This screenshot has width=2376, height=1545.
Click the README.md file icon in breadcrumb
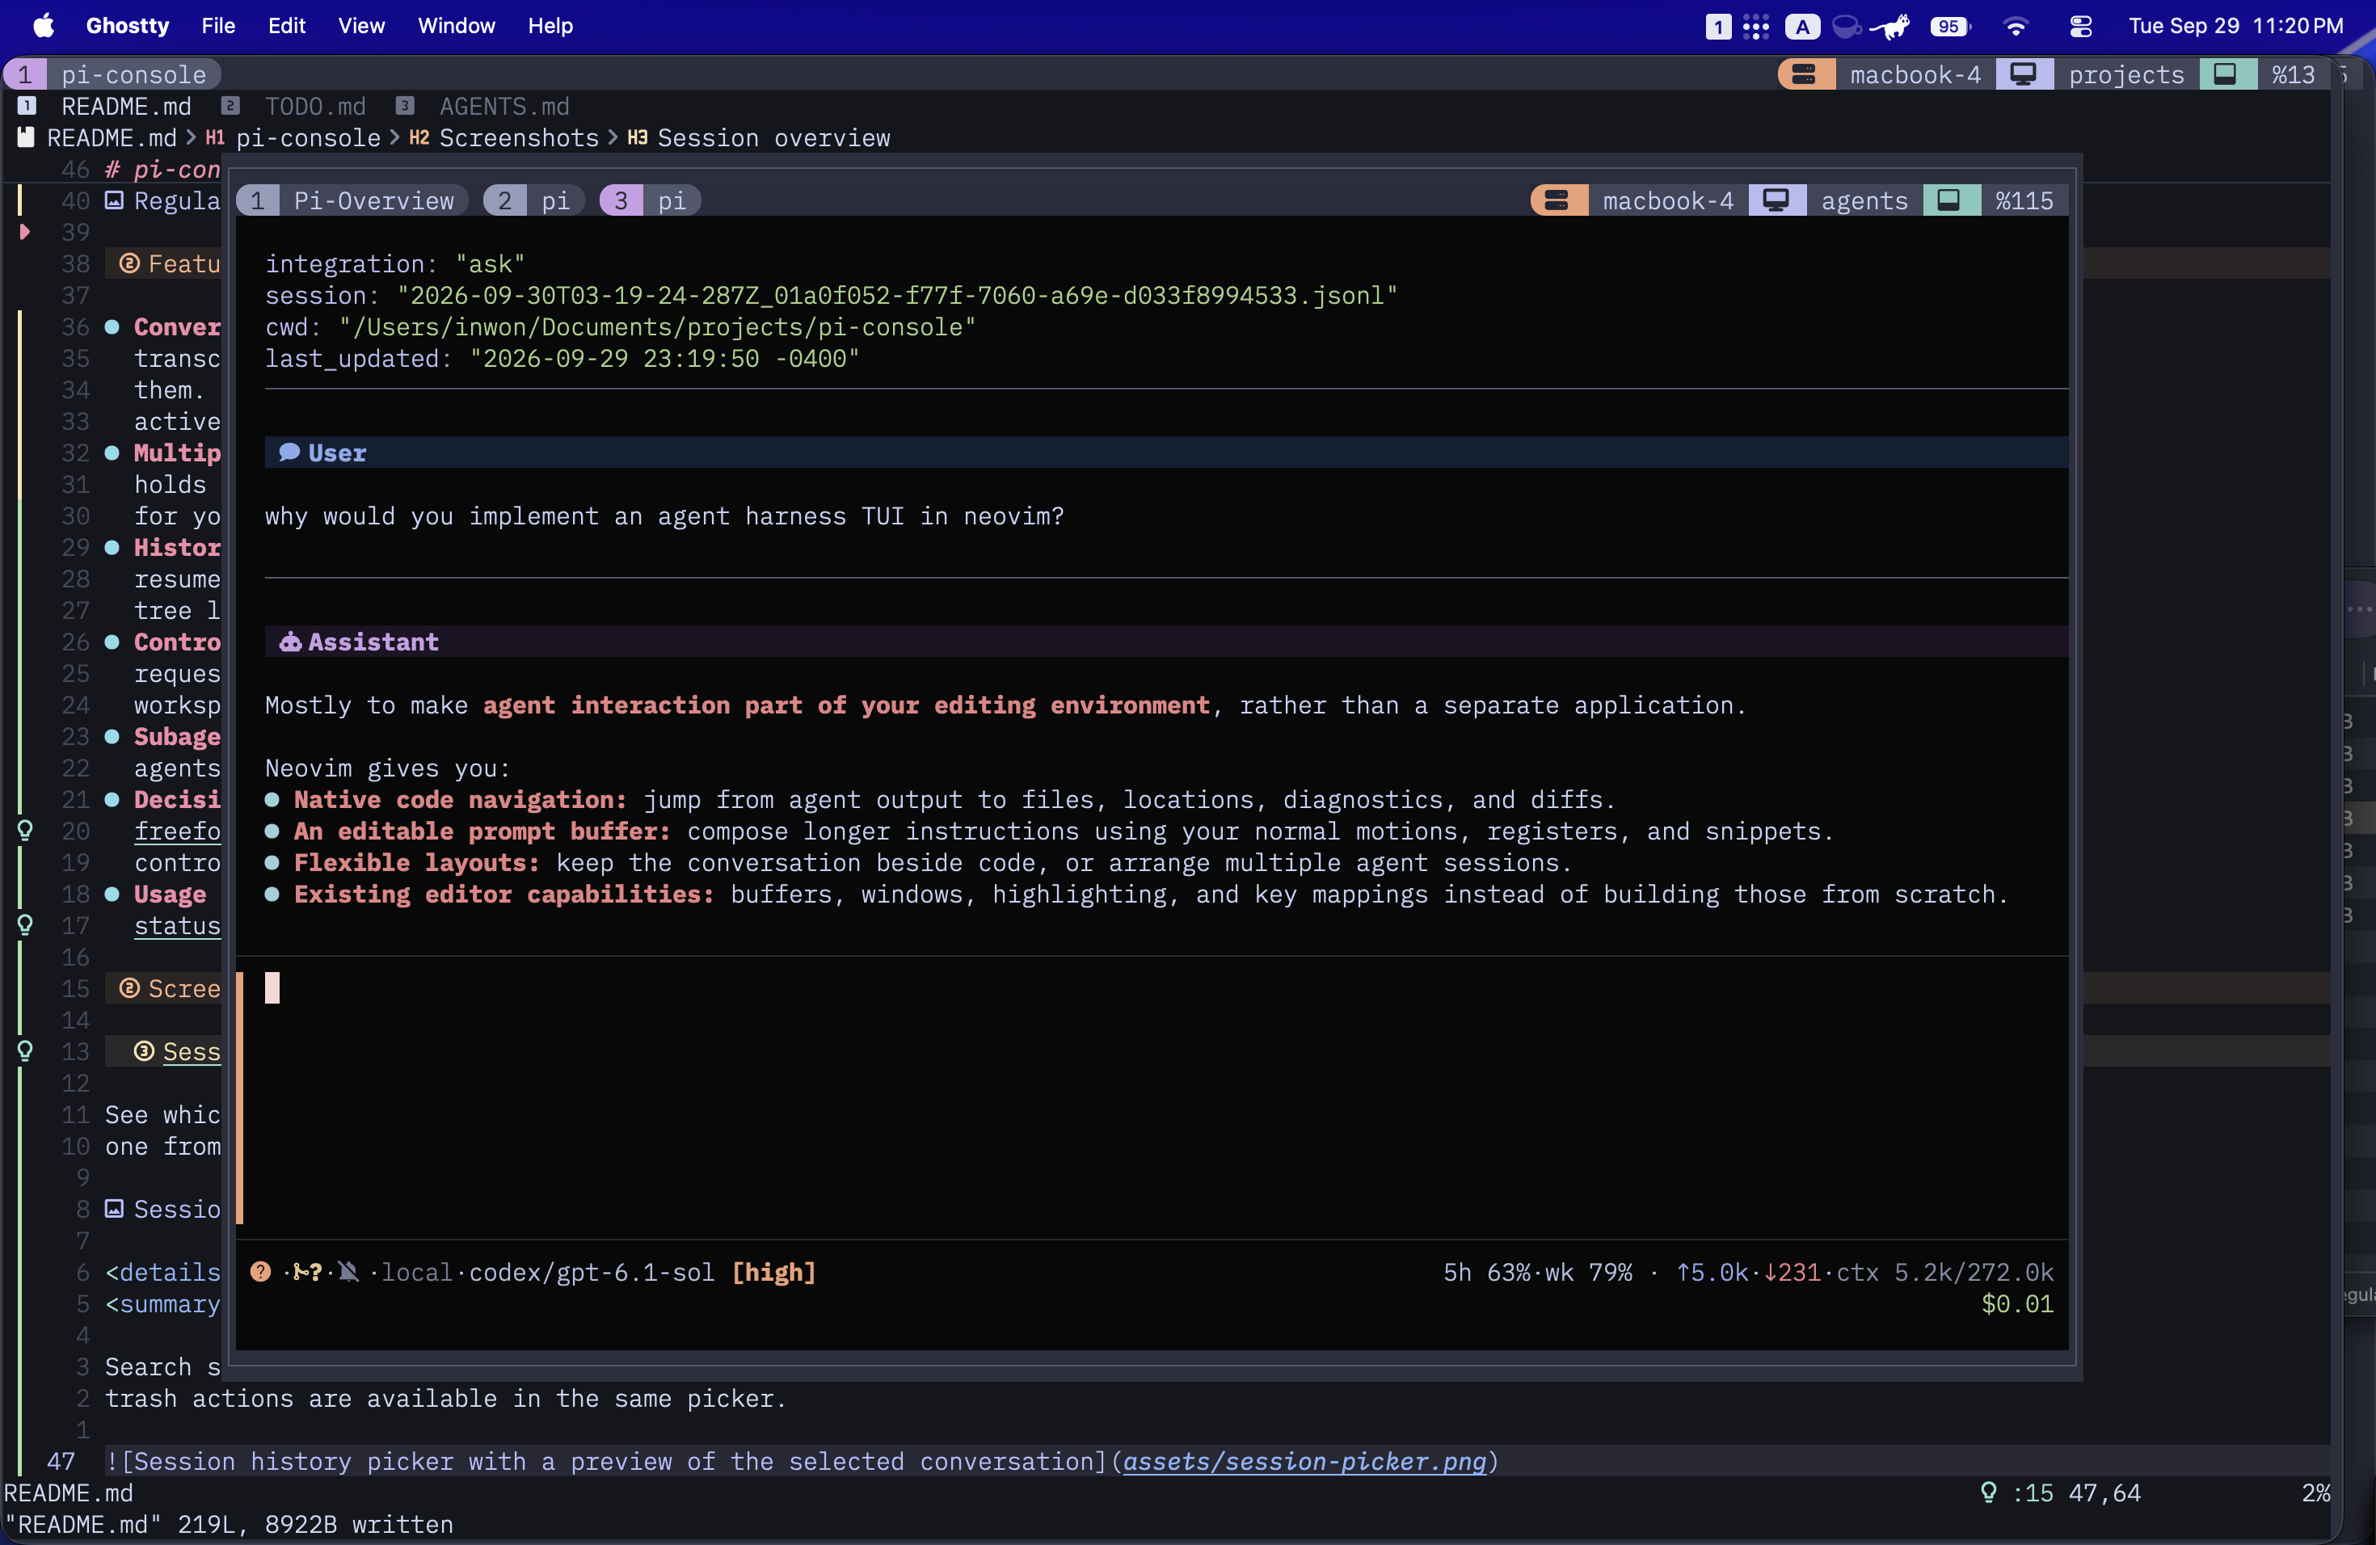(x=26, y=137)
